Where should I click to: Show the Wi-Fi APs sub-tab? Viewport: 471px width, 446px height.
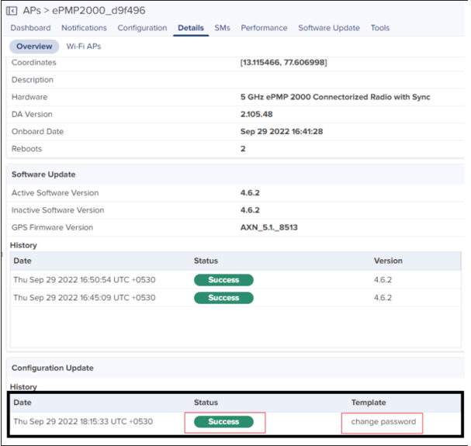84,47
